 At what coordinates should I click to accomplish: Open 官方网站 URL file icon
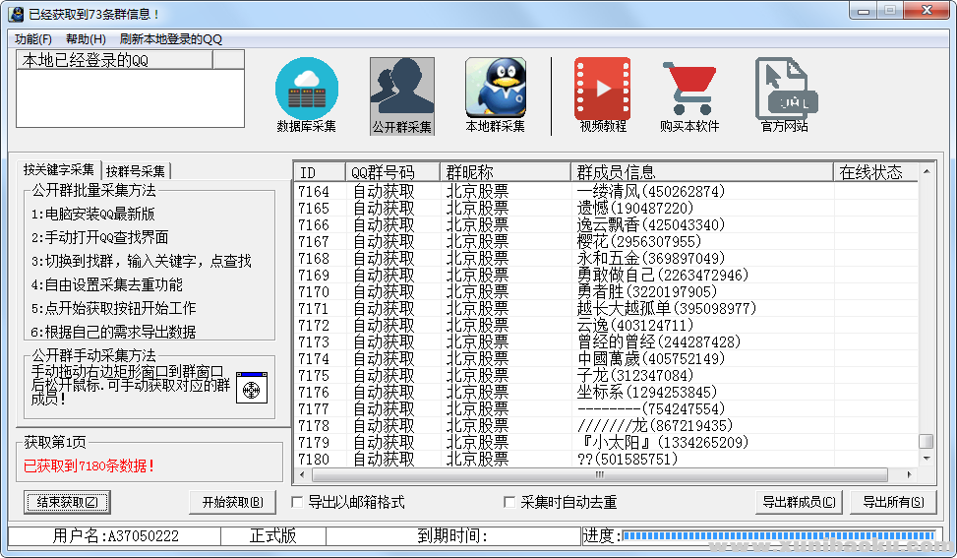pyautogui.click(x=783, y=89)
